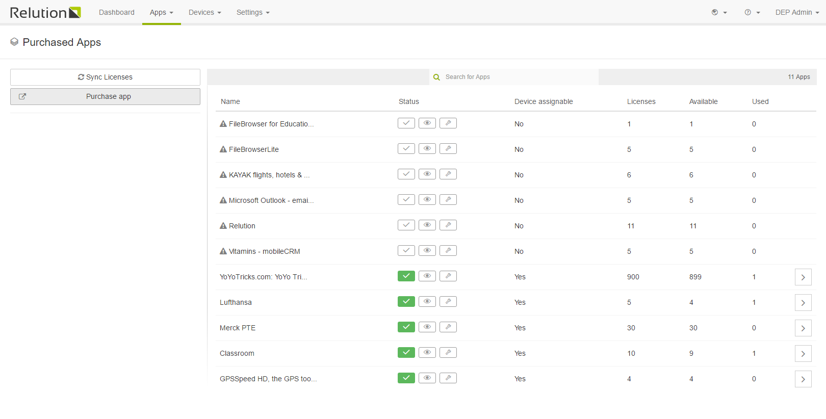Open the DEP Admin user dropdown

coord(797,12)
